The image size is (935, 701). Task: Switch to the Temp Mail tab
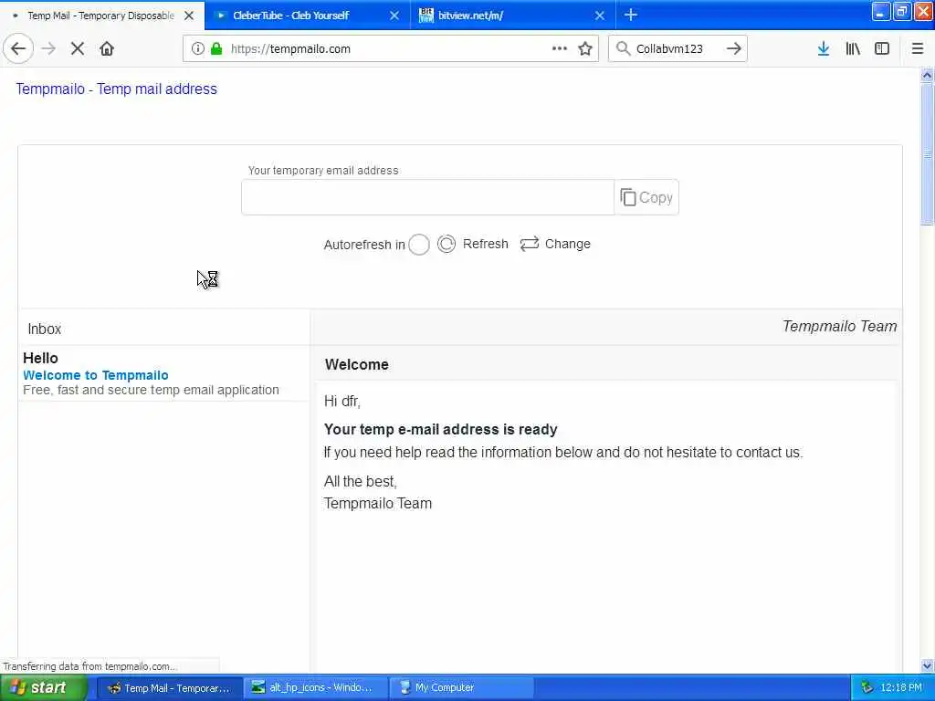pyautogui.click(x=100, y=16)
